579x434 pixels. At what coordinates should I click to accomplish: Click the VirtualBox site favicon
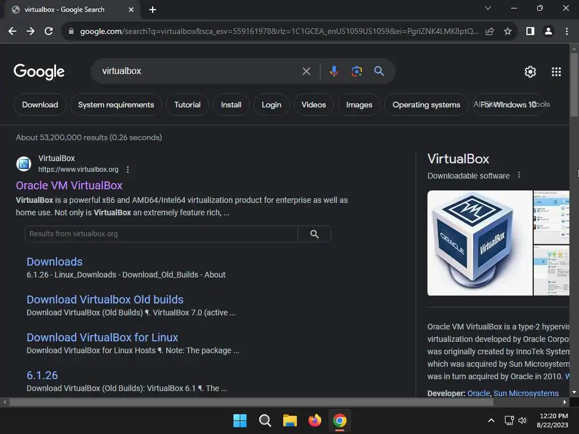24,163
